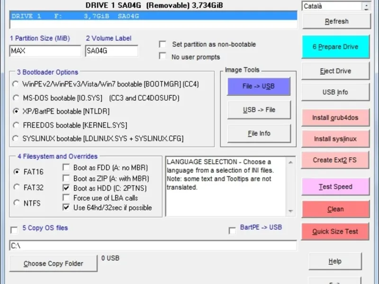Click the 6 Prepare Drive button
The width and height of the screenshot is (379, 284).
tap(335, 46)
